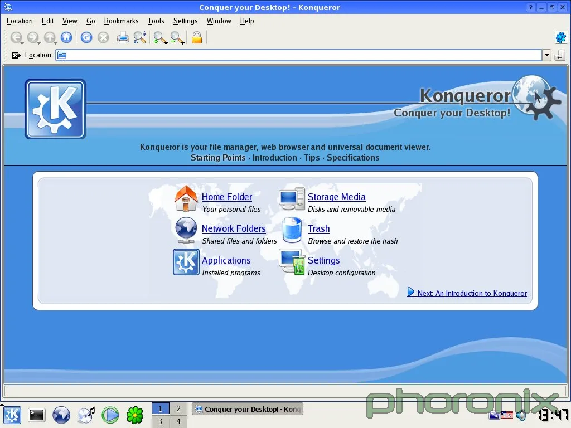
Task: Follow the Storage Media text link
Action: pos(336,197)
